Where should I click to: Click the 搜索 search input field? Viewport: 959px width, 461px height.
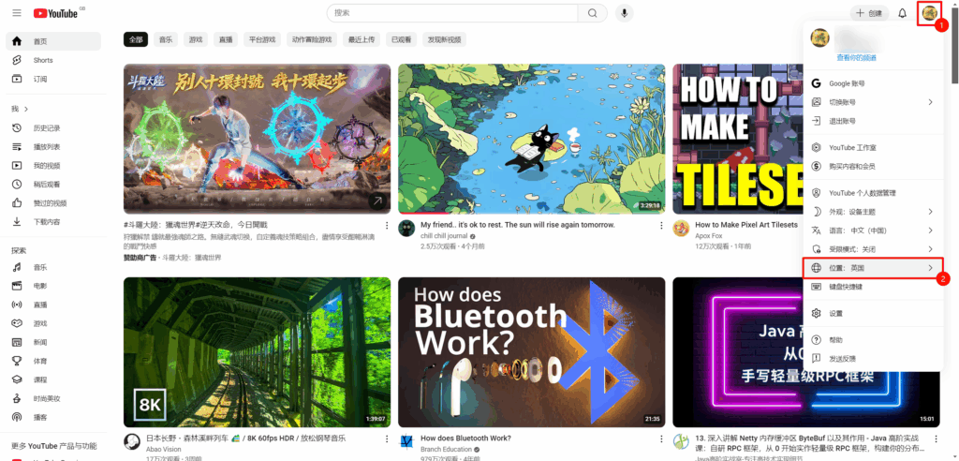(452, 13)
